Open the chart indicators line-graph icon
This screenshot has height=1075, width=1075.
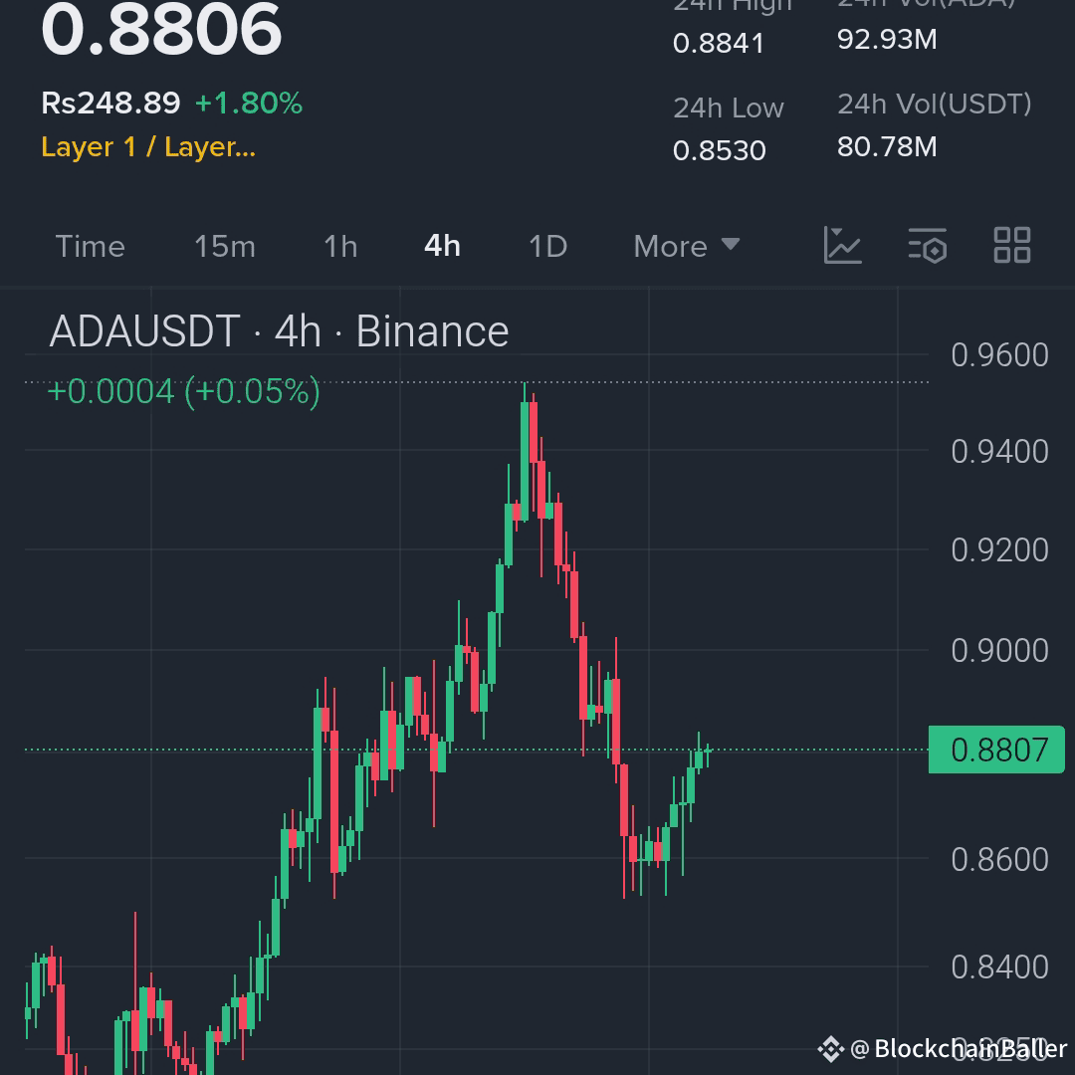pyautogui.click(x=843, y=246)
